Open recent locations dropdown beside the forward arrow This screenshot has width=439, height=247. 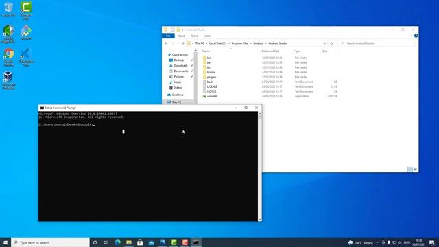point(178,43)
